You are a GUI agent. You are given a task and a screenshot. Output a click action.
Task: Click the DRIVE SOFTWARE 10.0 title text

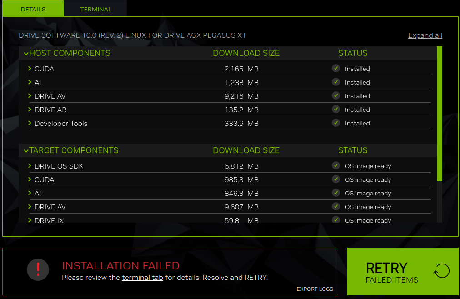click(132, 35)
